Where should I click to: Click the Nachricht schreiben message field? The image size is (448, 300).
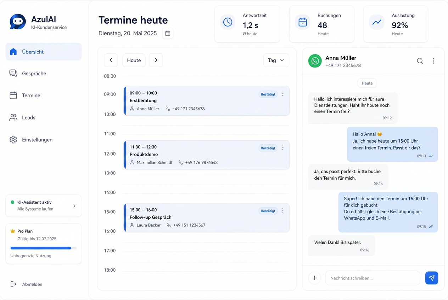(373, 278)
